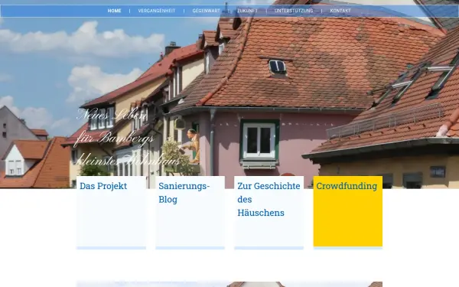Select GEGENWART in the navigation bar

tap(206, 11)
